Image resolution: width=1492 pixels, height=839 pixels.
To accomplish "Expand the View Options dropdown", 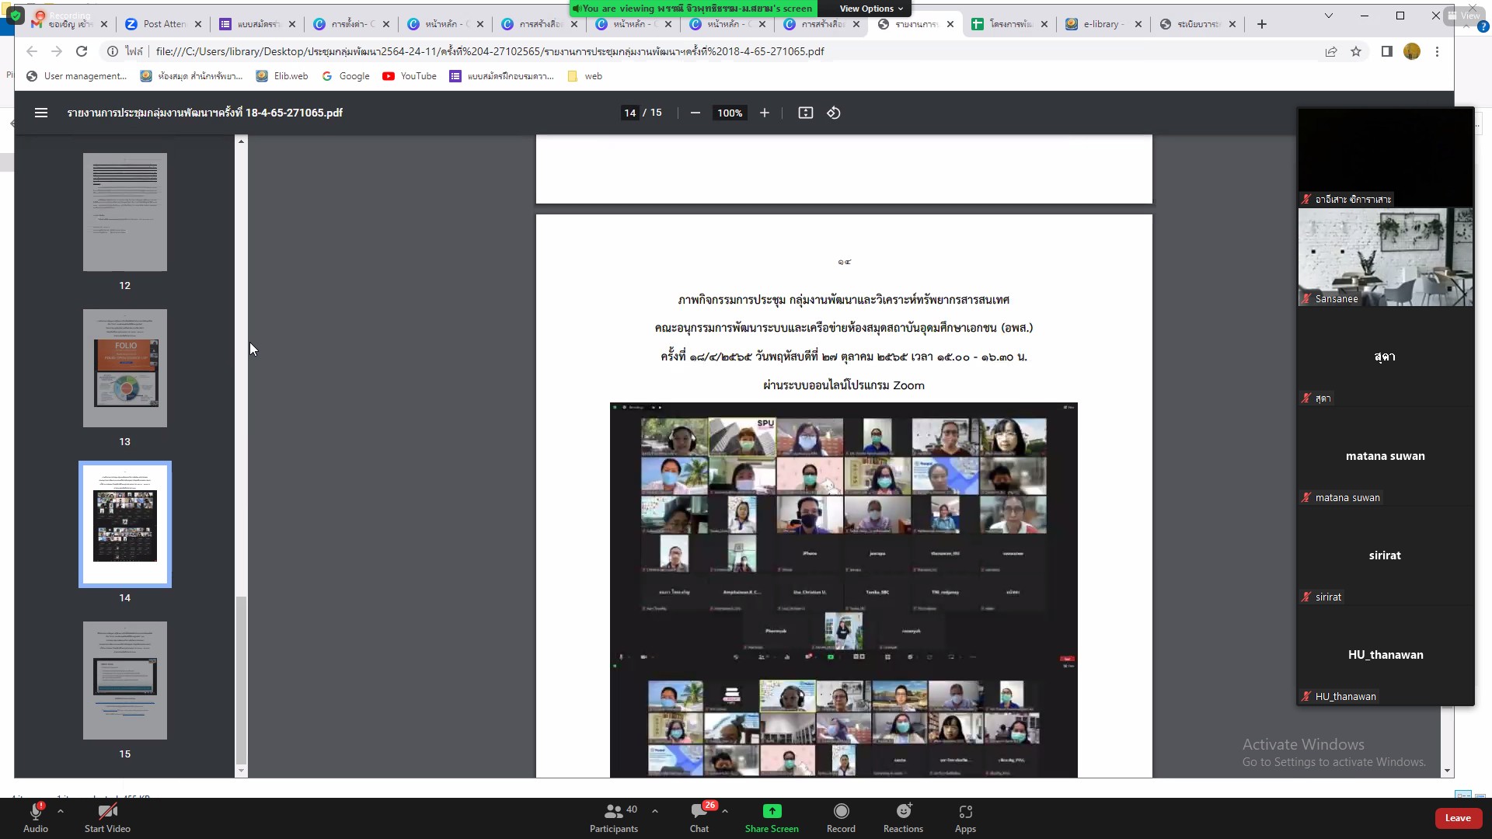I will pos(870,9).
